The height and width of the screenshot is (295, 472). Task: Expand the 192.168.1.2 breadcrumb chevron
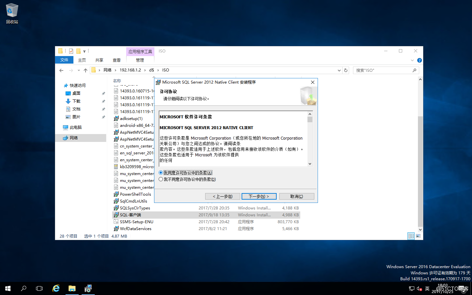coord(145,70)
